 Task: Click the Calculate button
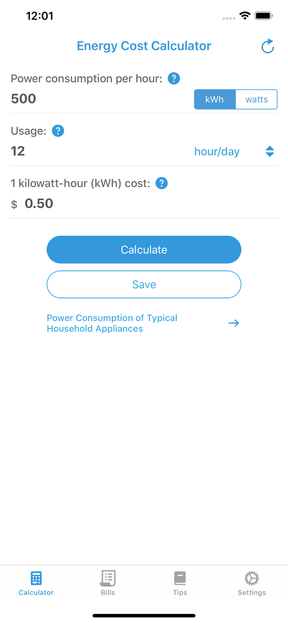point(144,250)
